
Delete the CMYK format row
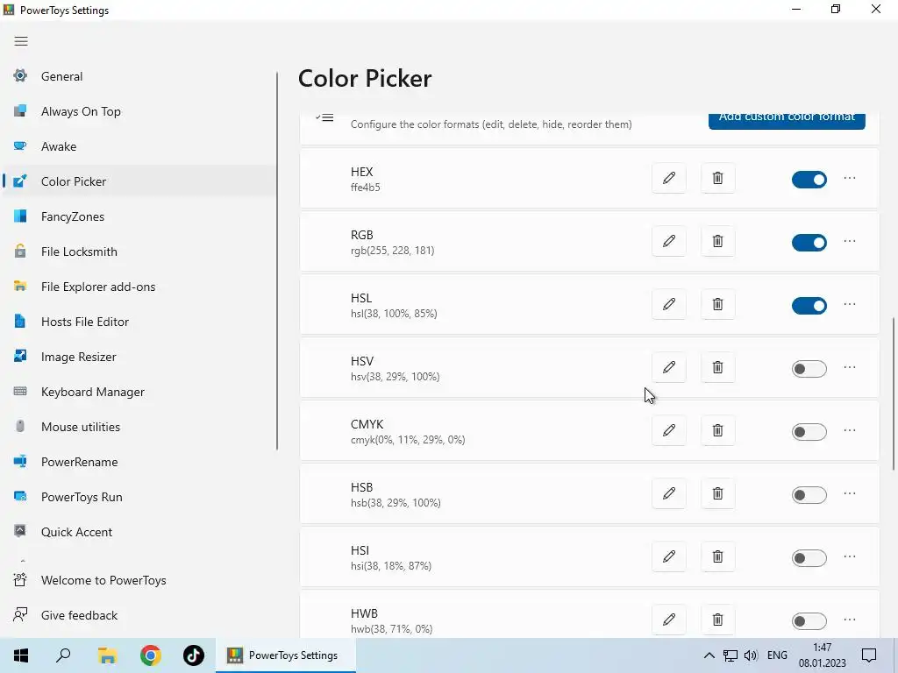click(717, 430)
